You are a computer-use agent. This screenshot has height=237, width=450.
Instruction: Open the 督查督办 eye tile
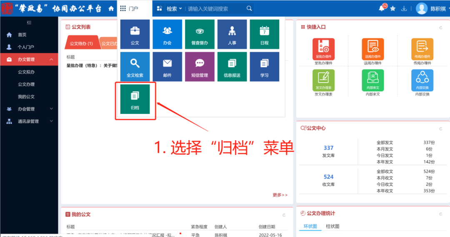click(200, 34)
